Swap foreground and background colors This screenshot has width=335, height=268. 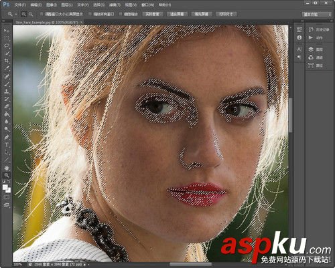pyautogui.click(x=9, y=182)
